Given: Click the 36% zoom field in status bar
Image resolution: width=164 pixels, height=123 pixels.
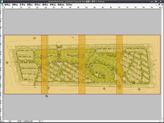Looking at the screenshot, I should coord(3,121).
